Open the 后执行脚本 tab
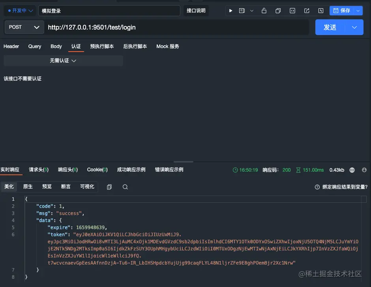 tap(135, 46)
